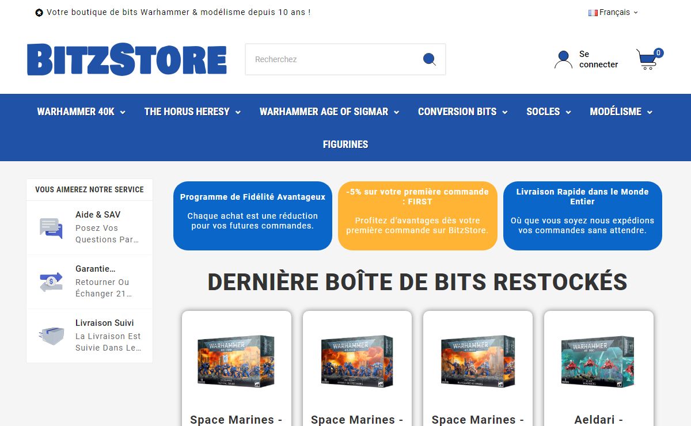Viewport: 691px width, 426px height.
Task: Open the Livraison Suivi link
Action: point(105,323)
